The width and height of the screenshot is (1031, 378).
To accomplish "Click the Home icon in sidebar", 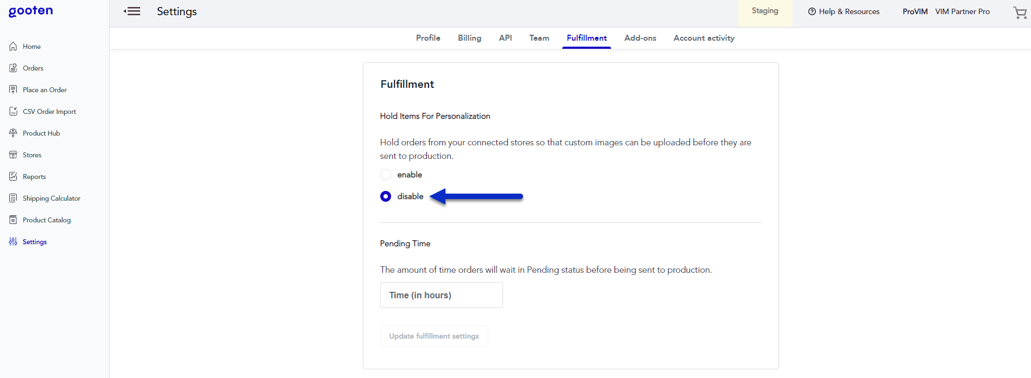I will (x=13, y=47).
